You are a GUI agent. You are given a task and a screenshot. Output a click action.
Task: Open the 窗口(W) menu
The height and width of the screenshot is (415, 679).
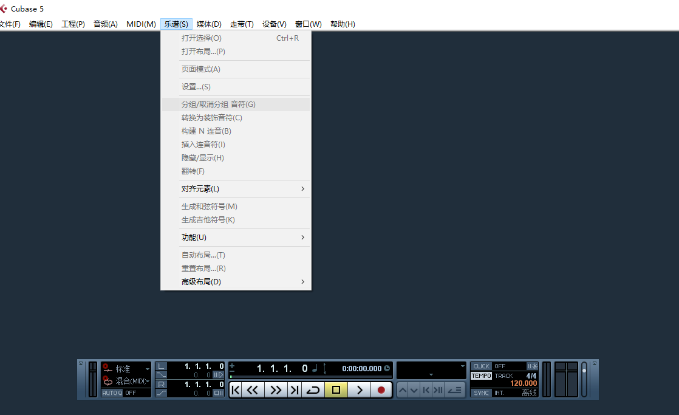[x=308, y=24]
